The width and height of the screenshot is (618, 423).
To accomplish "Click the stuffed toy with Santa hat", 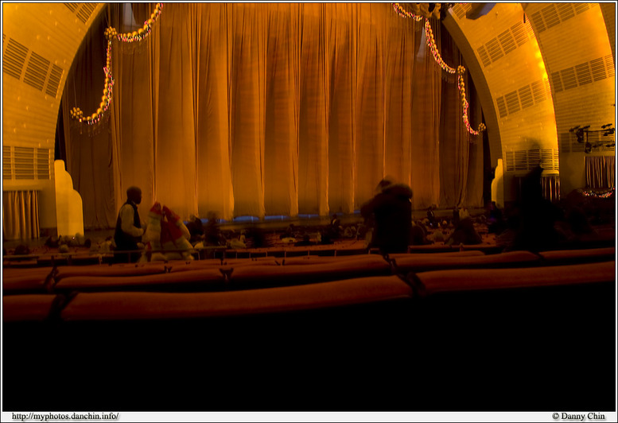I will tap(167, 231).
